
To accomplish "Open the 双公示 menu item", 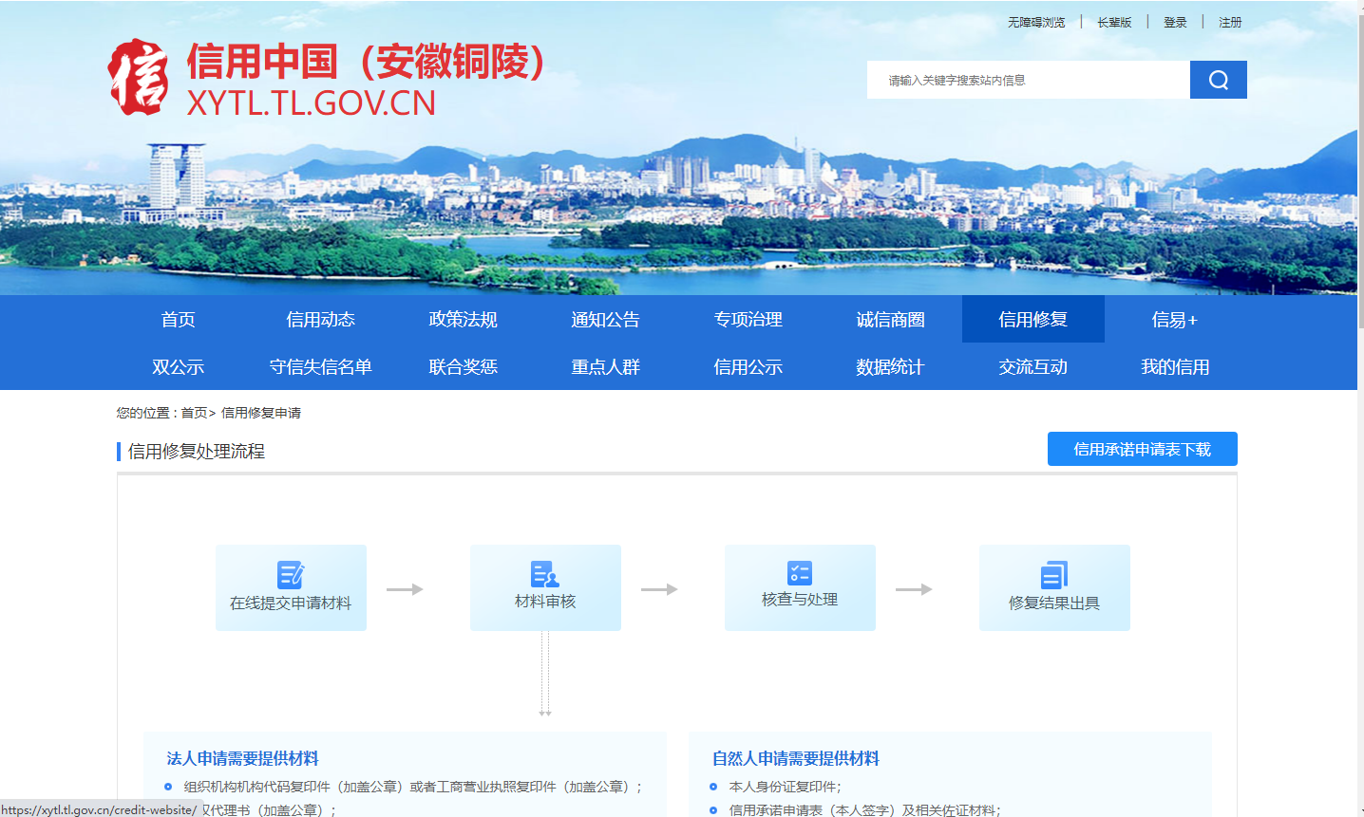I will pyautogui.click(x=179, y=366).
